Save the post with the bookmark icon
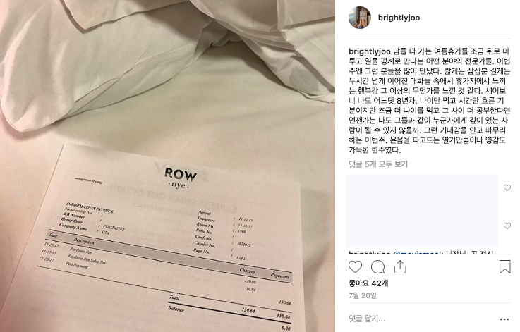 pyautogui.click(x=504, y=266)
